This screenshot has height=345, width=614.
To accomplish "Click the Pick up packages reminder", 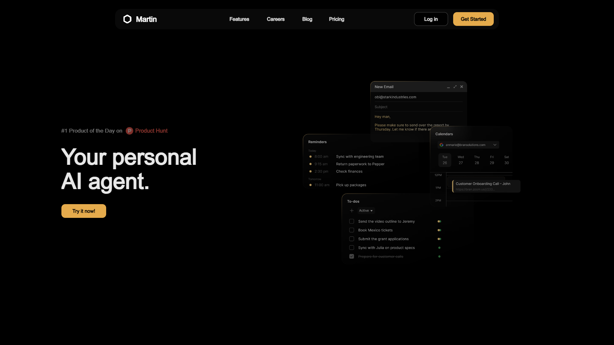I will pyautogui.click(x=351, y=185).
